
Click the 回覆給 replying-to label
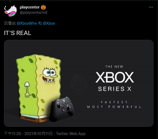[10, 23]
